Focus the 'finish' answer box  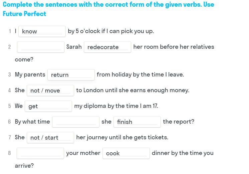click(137, 122)
